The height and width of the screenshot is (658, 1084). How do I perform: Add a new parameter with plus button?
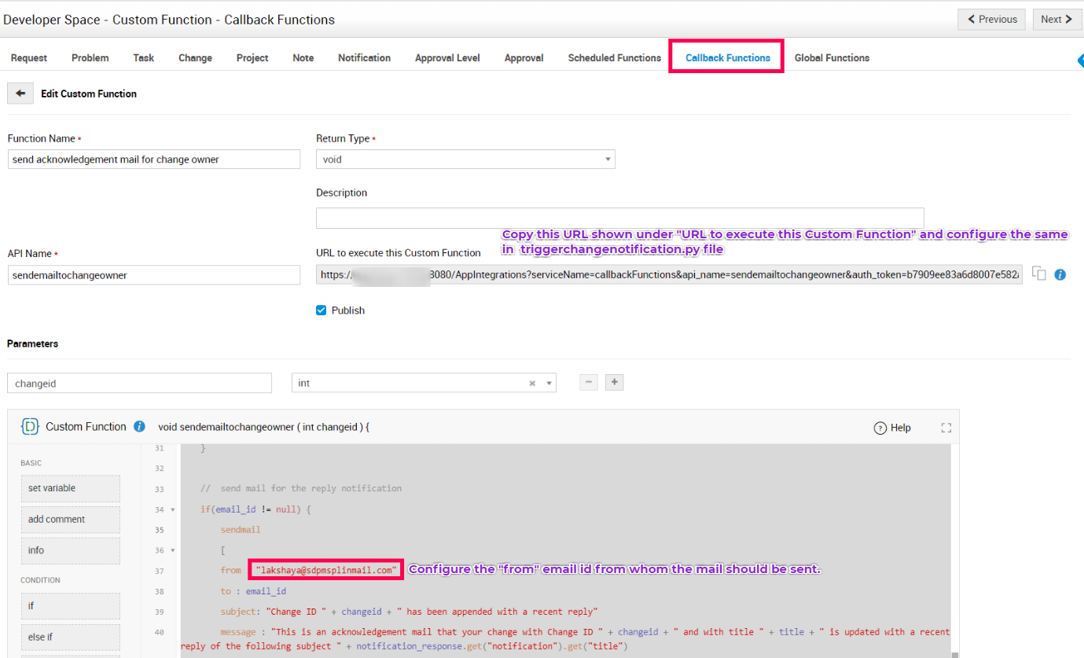pos(615,383)
